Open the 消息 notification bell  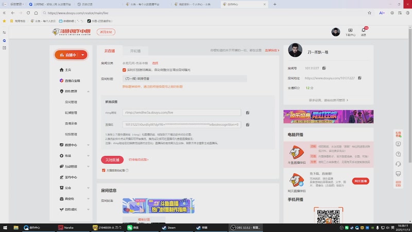click(x=364, y=32)
